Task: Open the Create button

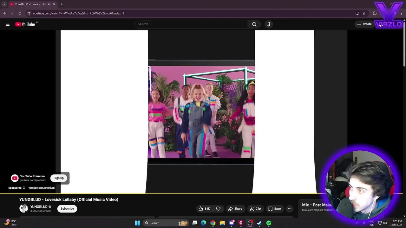Action: (364, 24)
